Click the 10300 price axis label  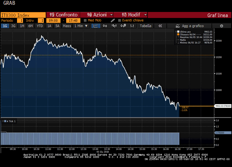click(219, 41)
